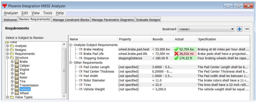Open the Edit menu
Viewport: 257px width, 106px height.
coord(25,13)
